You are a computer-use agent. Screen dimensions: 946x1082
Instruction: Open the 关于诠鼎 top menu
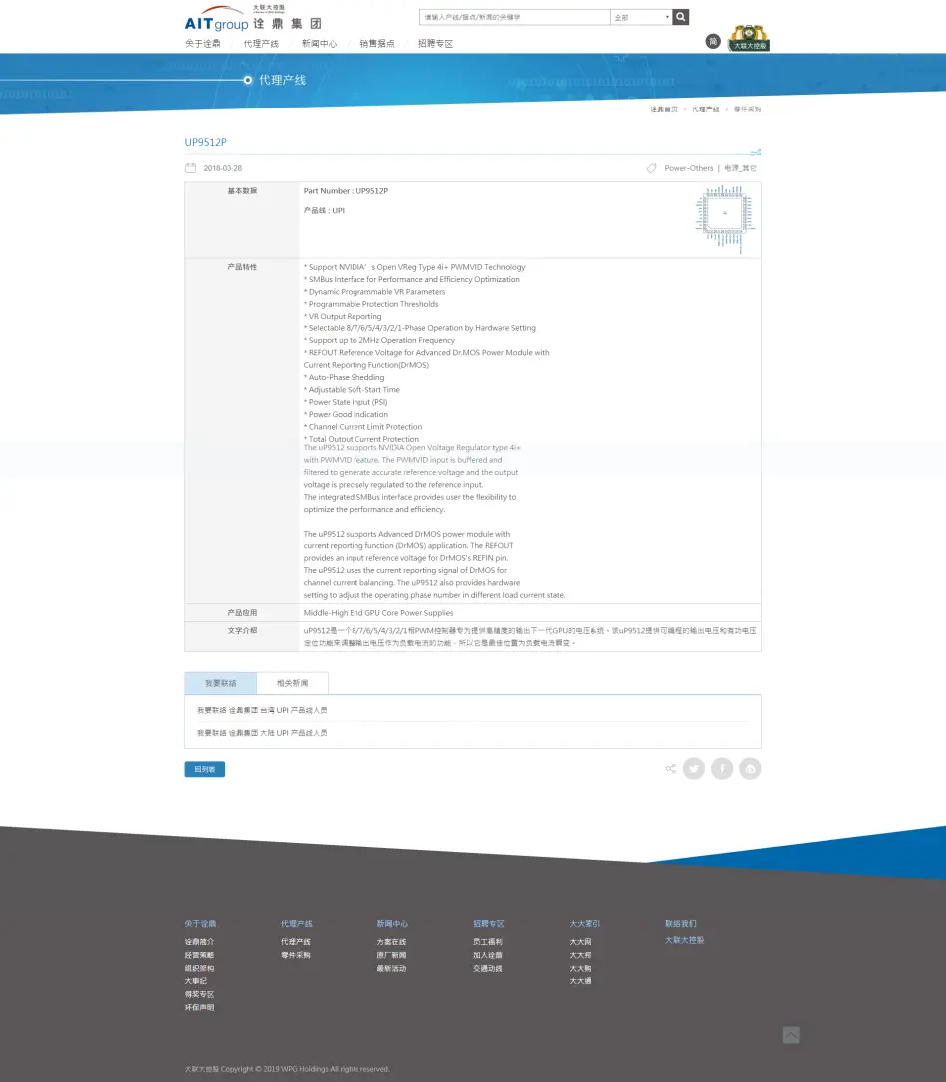coord(203,44)
